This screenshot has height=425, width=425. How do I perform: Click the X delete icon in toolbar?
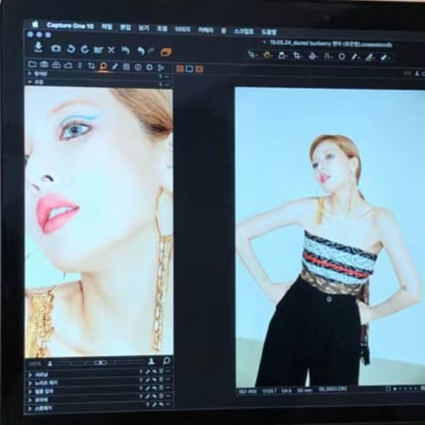tap(111, 50)
